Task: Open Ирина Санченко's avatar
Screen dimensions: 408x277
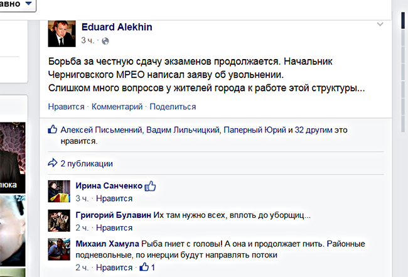Action: 59,191
